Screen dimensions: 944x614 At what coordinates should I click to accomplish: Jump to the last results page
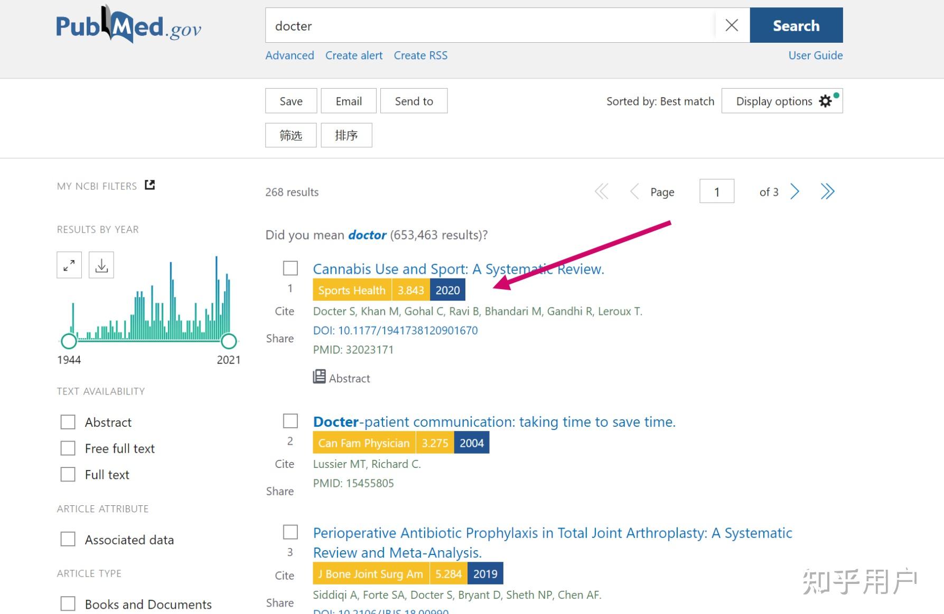827,191
